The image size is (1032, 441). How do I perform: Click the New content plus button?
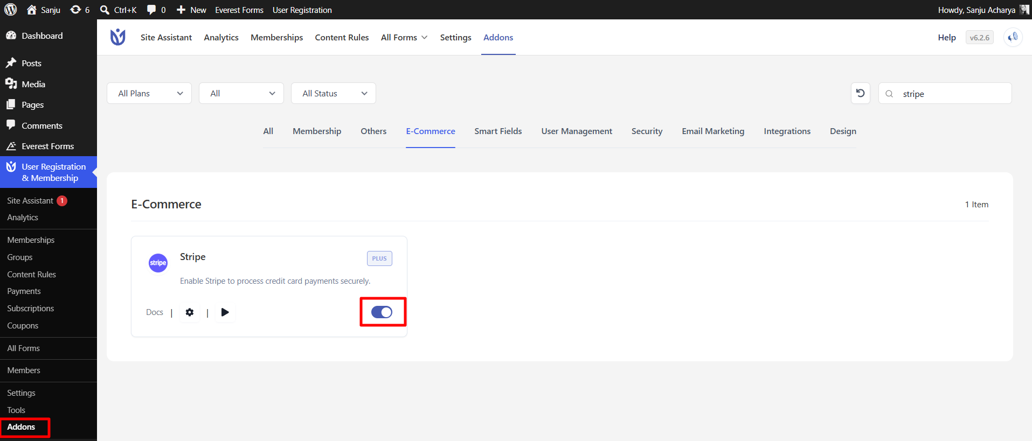[191, 10]
